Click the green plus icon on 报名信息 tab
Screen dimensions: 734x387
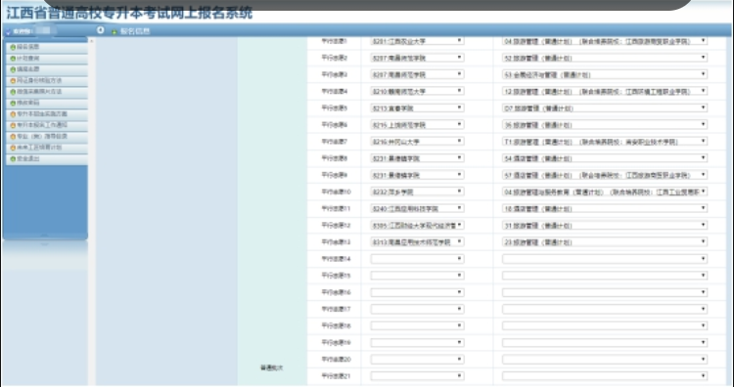pyautogui.click(x=115, y=32)
